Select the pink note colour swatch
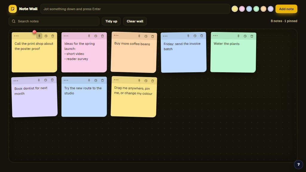 [x=242, y=9]
